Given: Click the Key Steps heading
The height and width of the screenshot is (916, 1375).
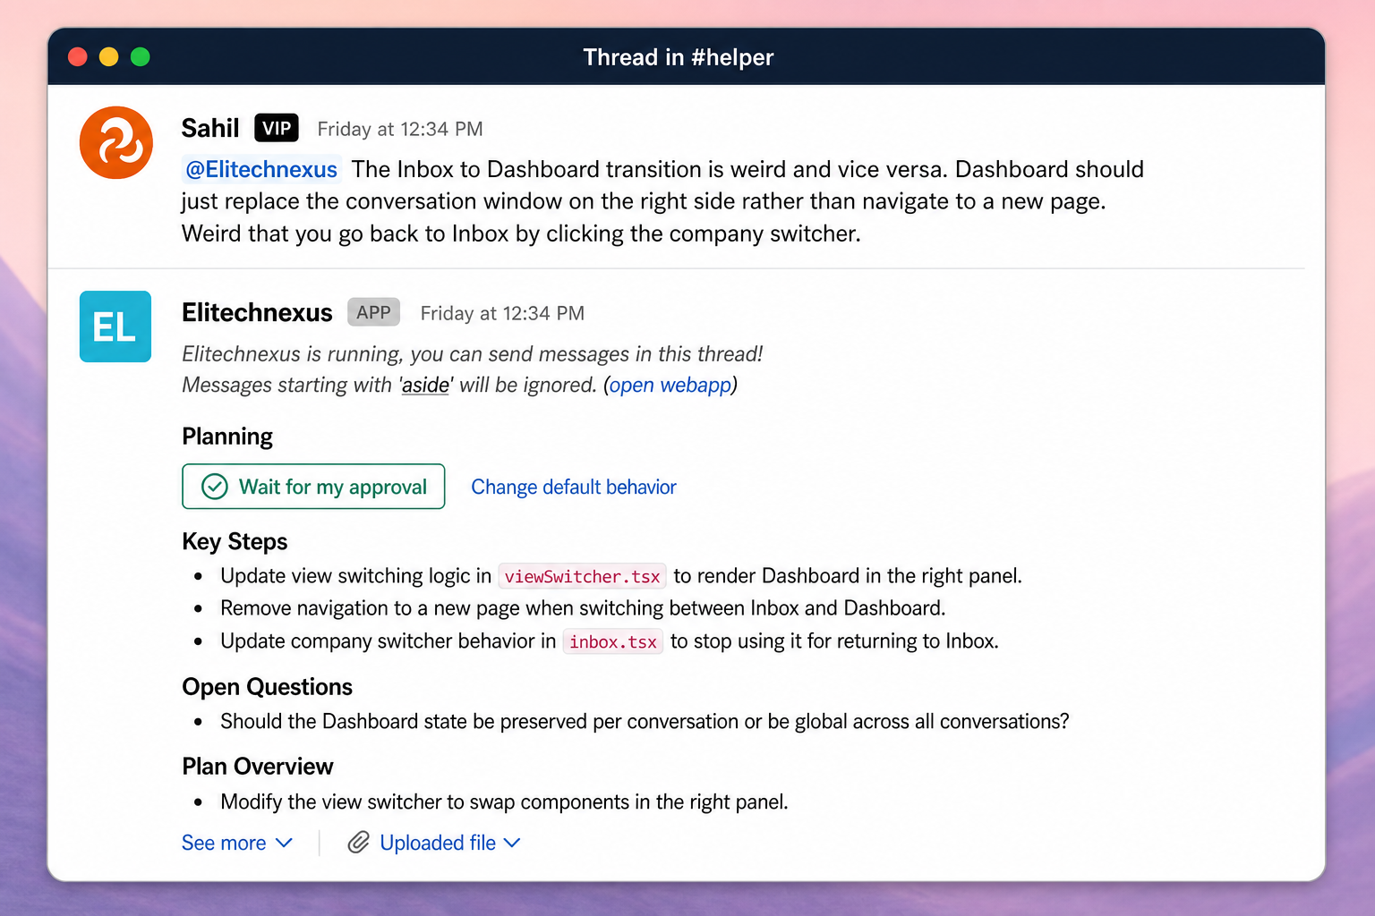Looking at the screenshot, I should pyautogui.click(x=235, y=542).
